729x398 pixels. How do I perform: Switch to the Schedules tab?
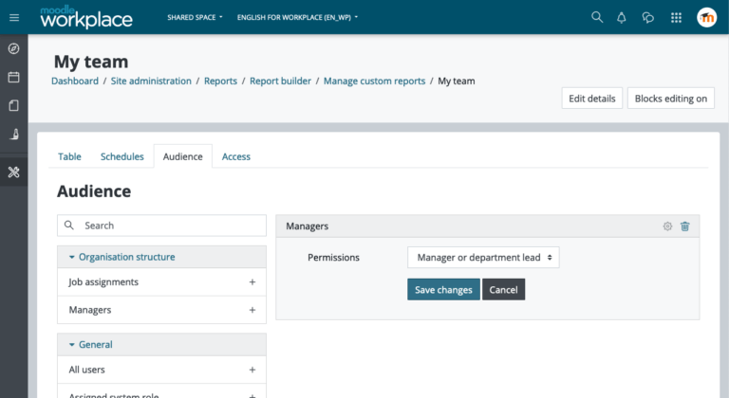pos(121,156)
